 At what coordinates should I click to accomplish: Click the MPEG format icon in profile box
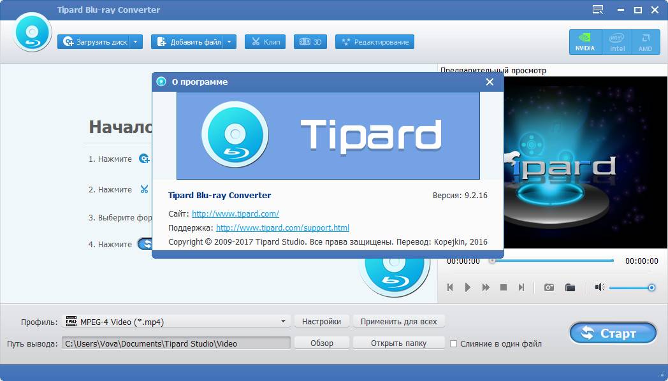click(71, 321)
